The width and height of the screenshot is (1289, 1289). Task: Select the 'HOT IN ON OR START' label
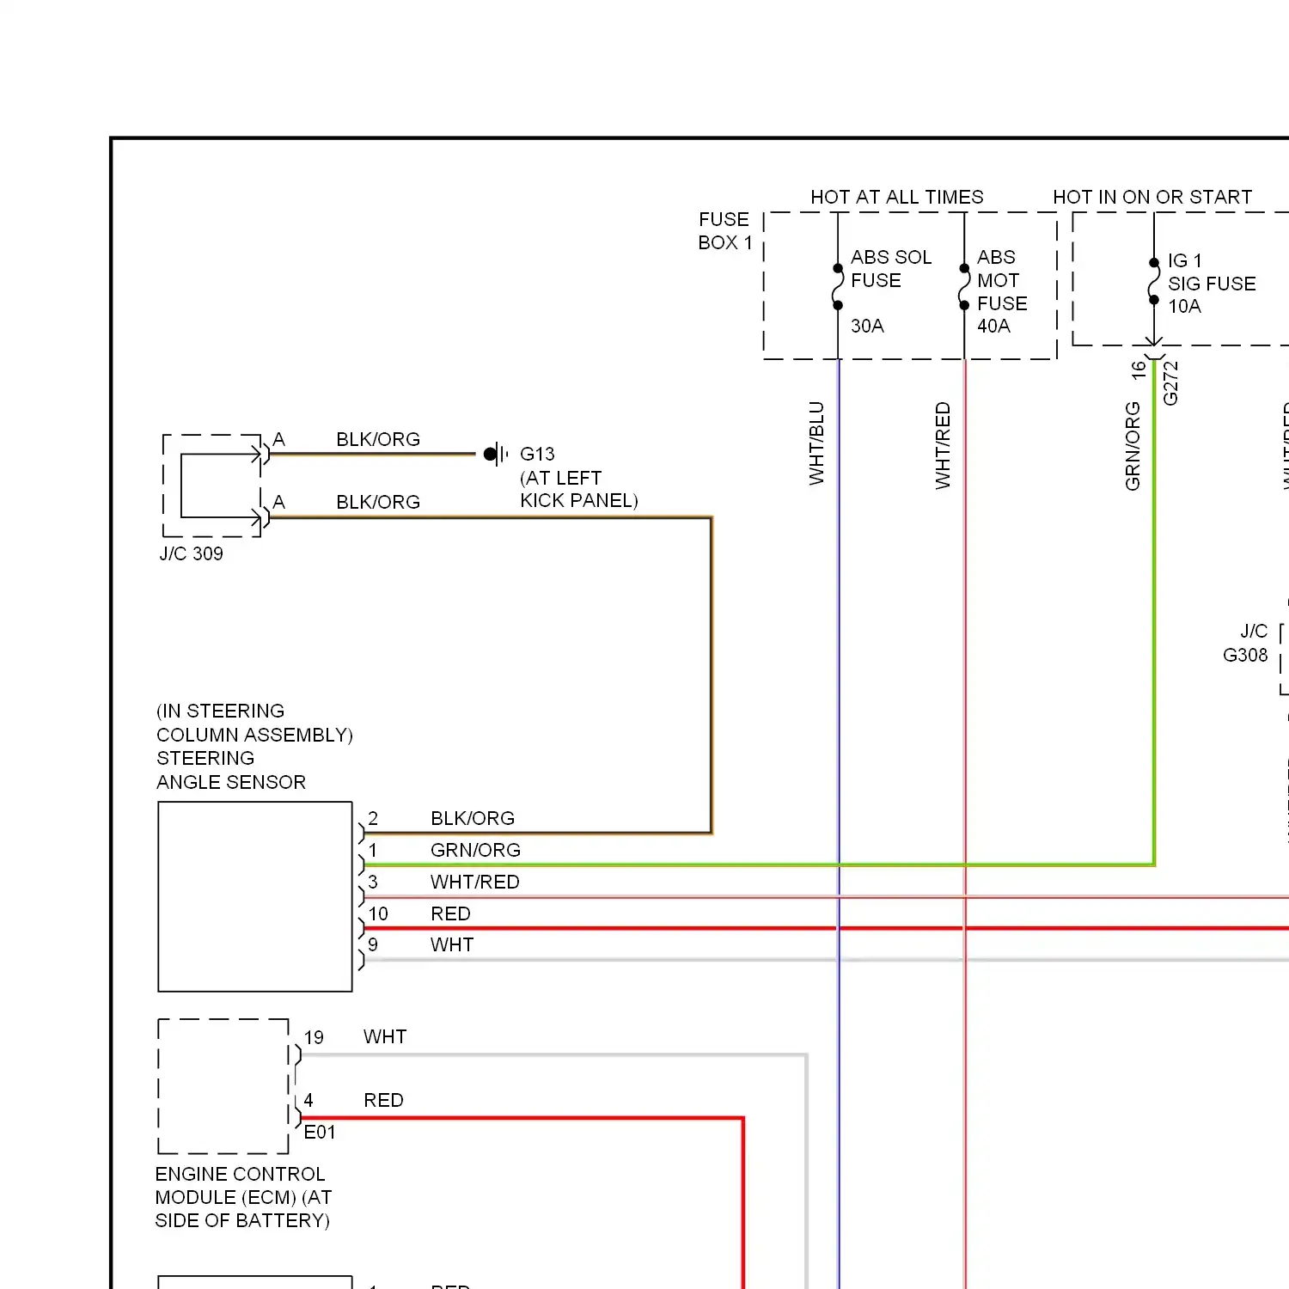pos(1152,197)
